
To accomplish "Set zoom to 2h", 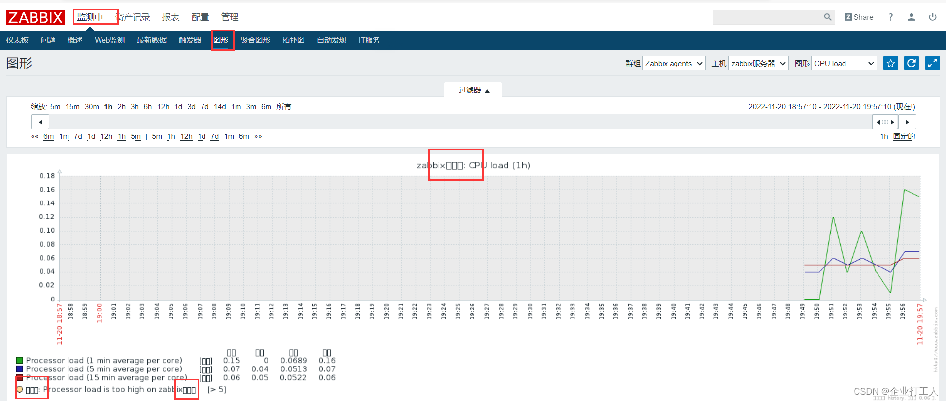I will coord(121,107).
